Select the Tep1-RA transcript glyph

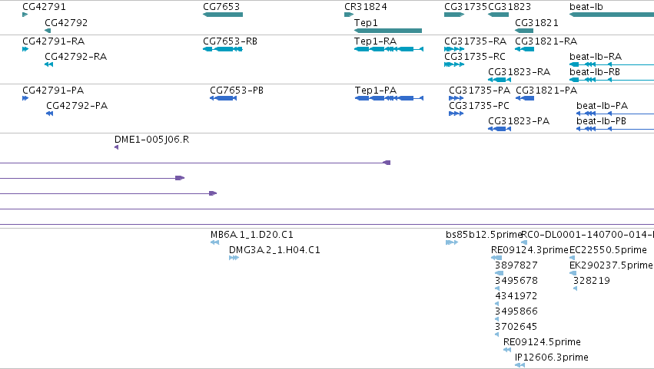click(389, 49)
